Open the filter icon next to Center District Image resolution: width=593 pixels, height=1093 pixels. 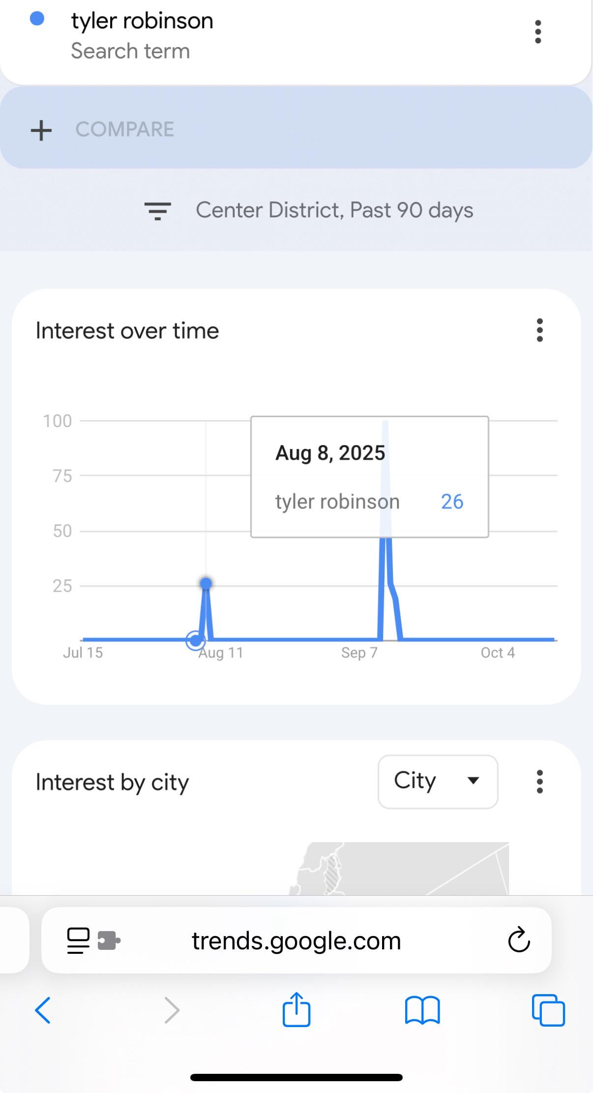click(x=157, y=211)
